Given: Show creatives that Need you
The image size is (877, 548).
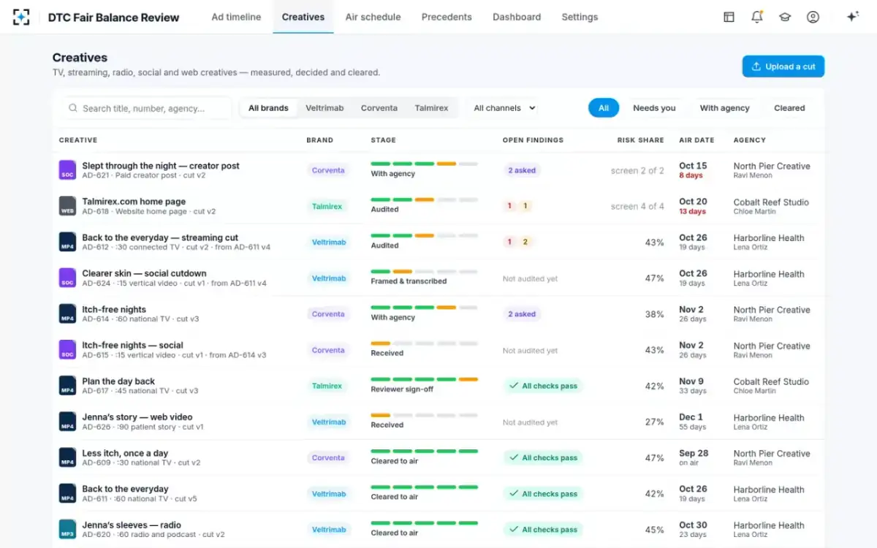Looking at the screenshot, I should pos(654,108).
